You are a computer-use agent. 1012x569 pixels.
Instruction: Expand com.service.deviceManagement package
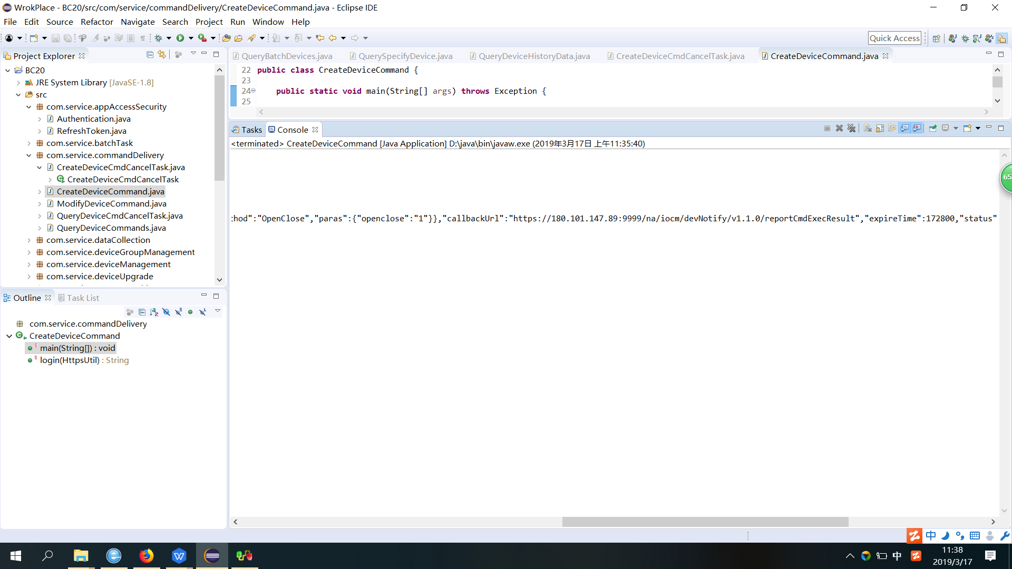click(x=29, y=264)
